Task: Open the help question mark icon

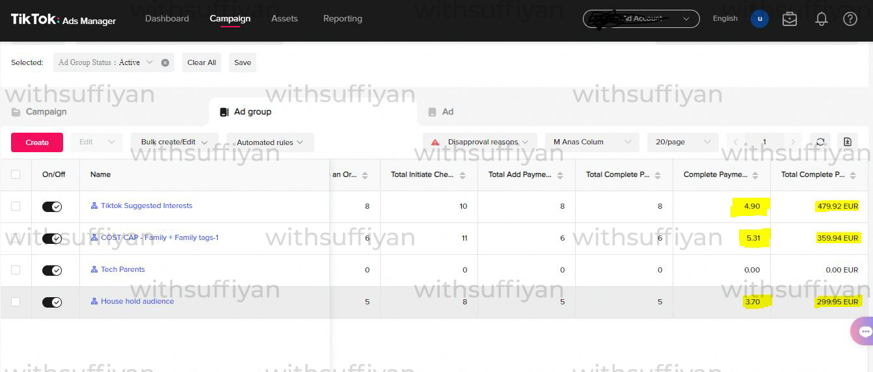Action: pos(850,19)
